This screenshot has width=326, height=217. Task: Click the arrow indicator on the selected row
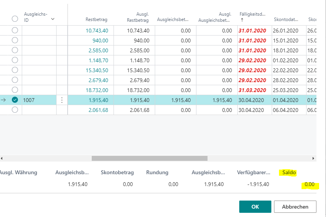[4, 100]
